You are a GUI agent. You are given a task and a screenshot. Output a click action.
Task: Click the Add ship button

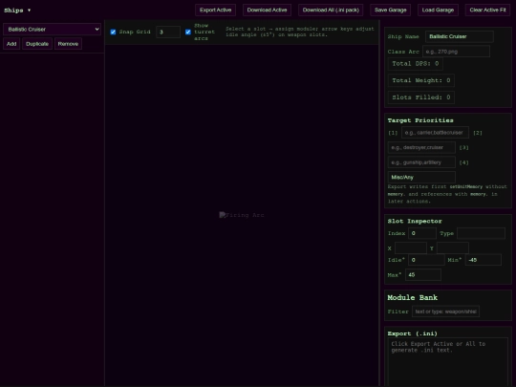11,44
